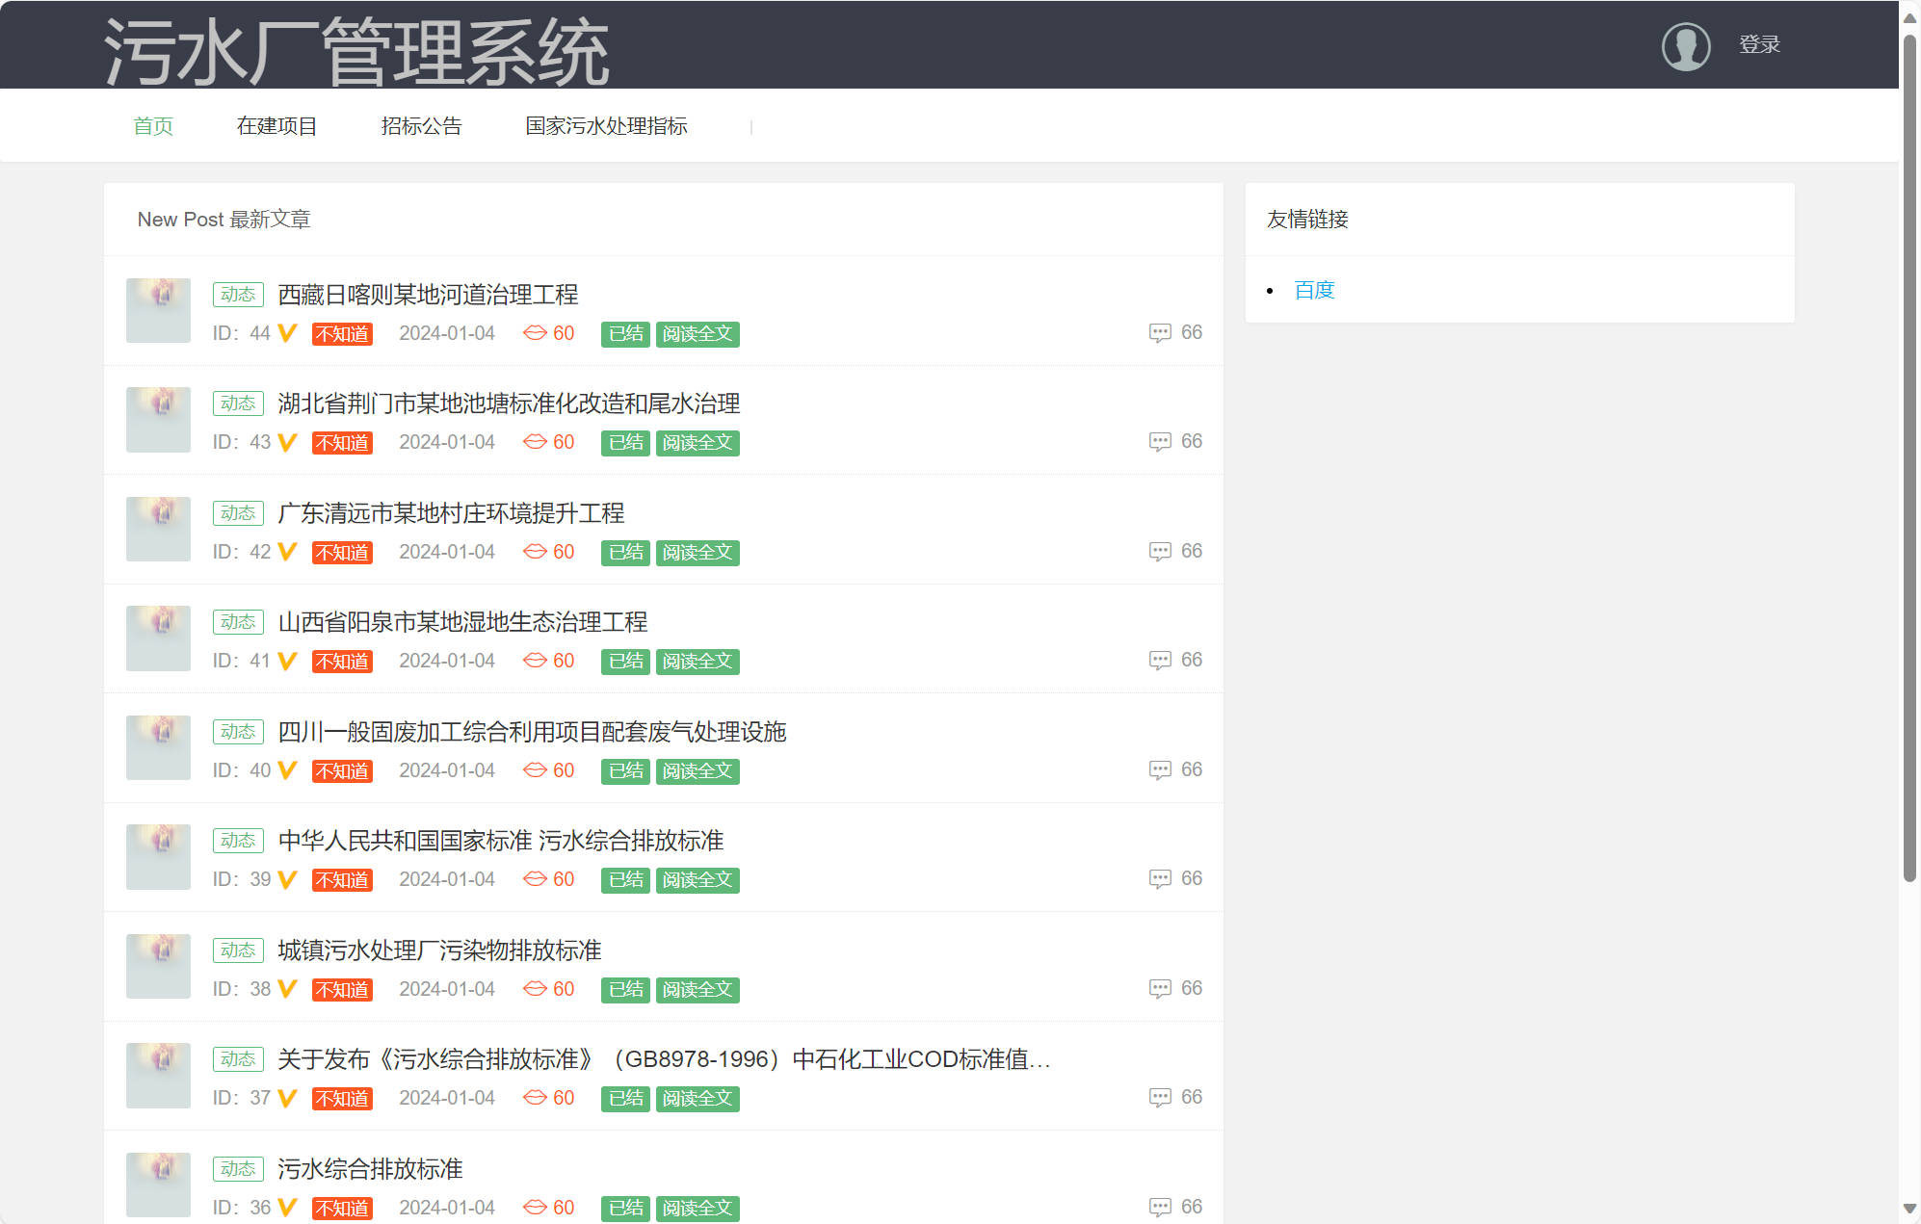Open the 百度 friendly link
The height and width of the screenshot is (1224, 1921).
[1313, 289]
